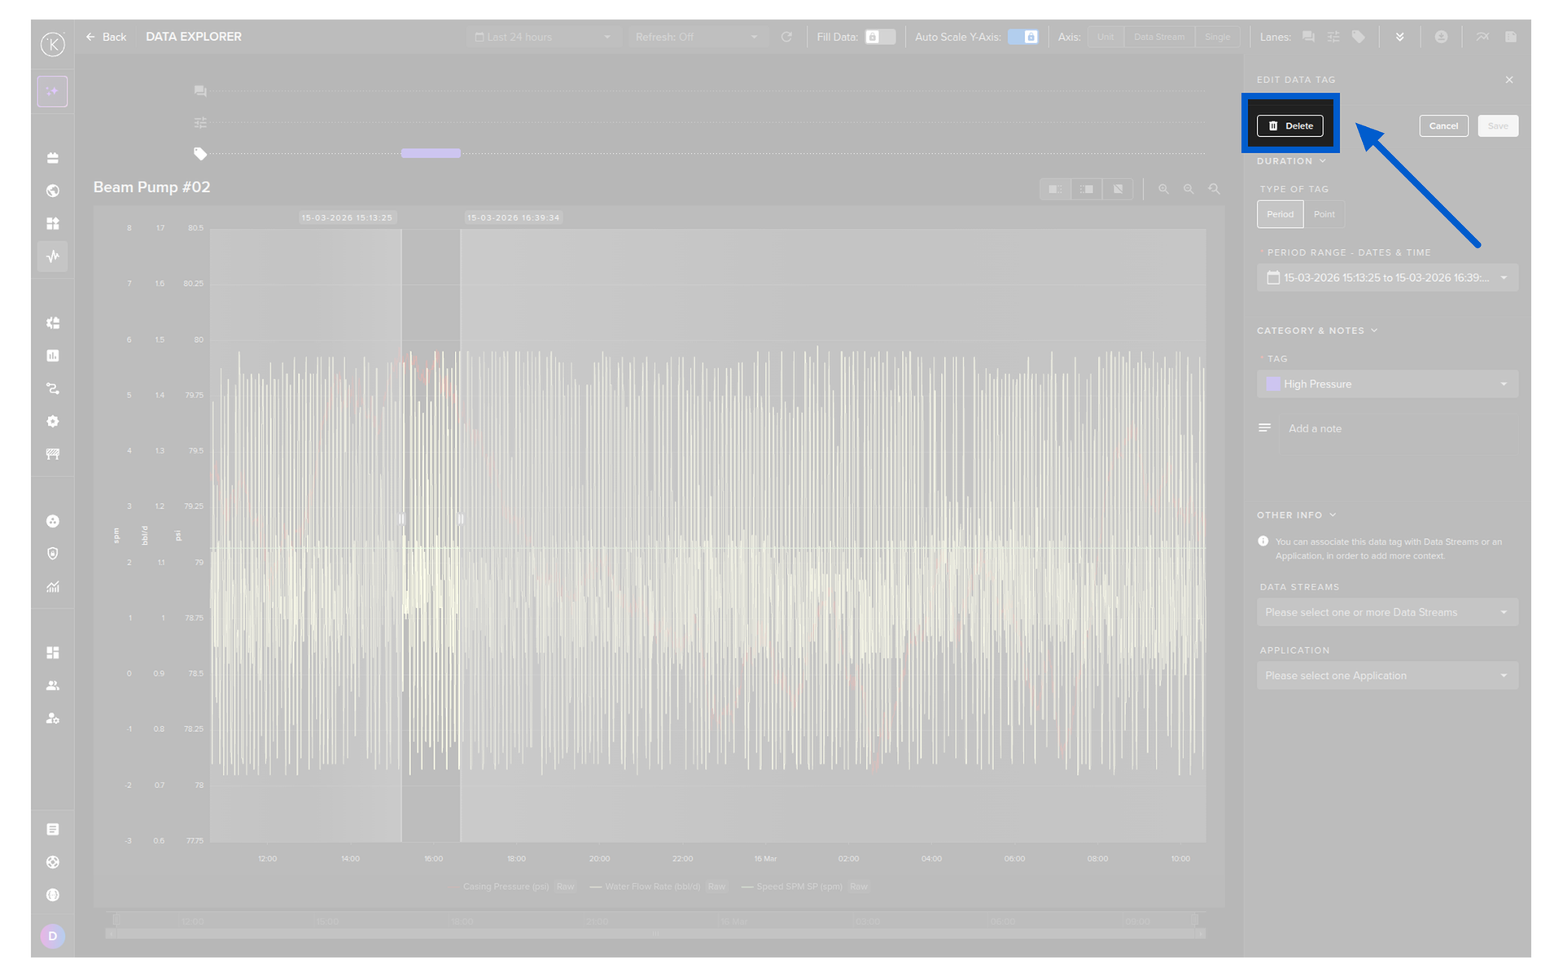The image size is (1563, 977).
Task: Open the High Pressure tag dropdown
Action: tap(1386, 384)
